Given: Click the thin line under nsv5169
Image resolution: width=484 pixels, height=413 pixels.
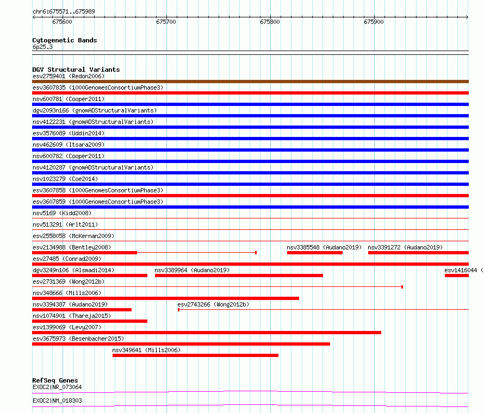Looking at the screenshot, I should point(250,218).
